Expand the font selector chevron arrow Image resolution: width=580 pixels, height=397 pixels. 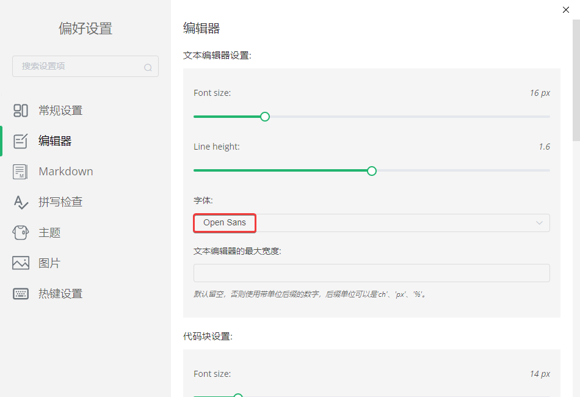point(539,223)
